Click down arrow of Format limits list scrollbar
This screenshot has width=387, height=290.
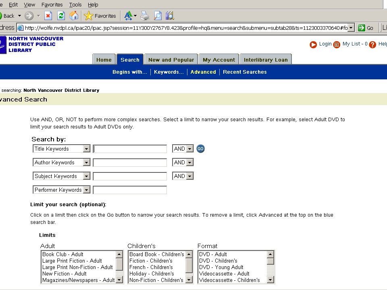[270, 280]
